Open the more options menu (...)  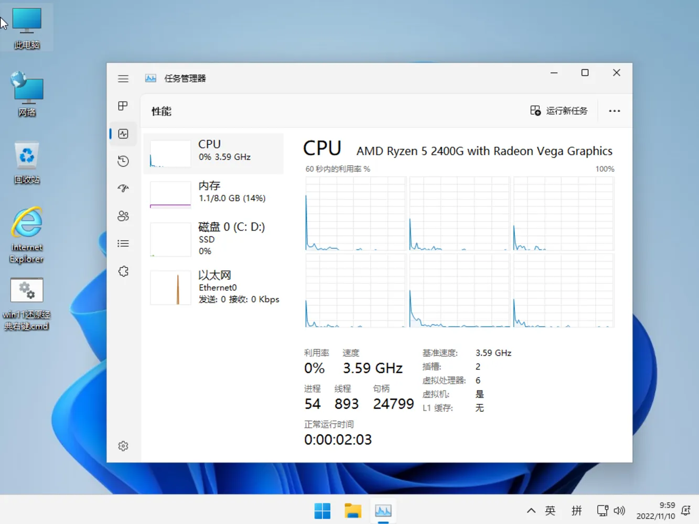click(x=614, y=111)
